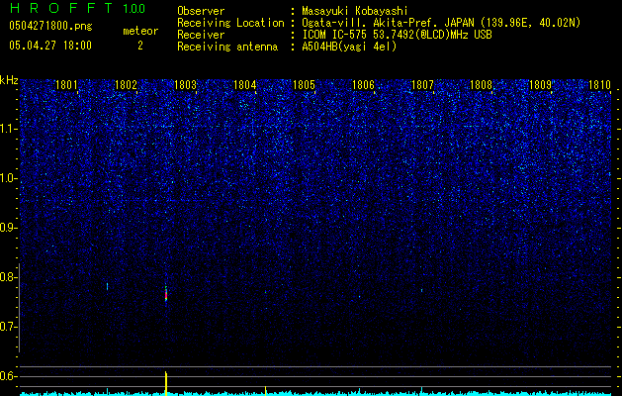This screenshot has height=396, width=622.
Task: Click the 1801 time marker
Action: tap(66, 85)
